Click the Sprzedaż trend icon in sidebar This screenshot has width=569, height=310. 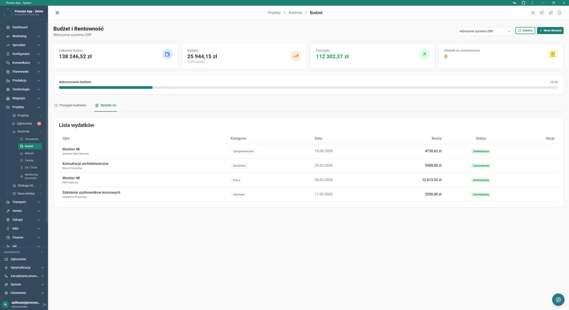click(x=8, y=45)
